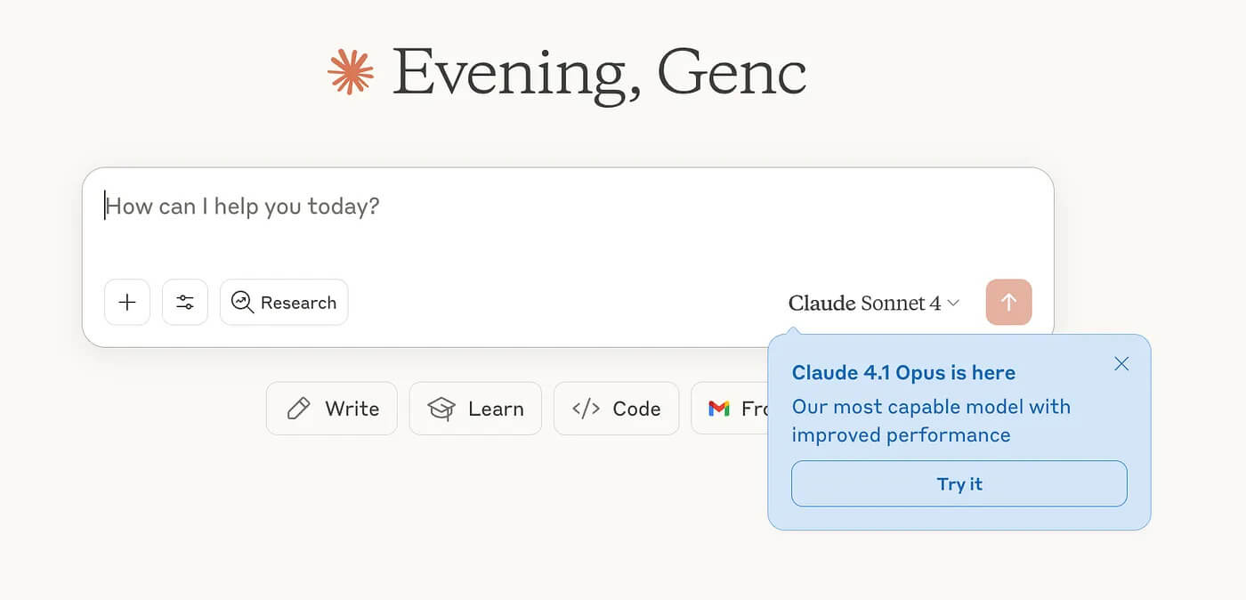Click the Try it button
This screenshot has height=600, width=1246.
pos(959,483)
